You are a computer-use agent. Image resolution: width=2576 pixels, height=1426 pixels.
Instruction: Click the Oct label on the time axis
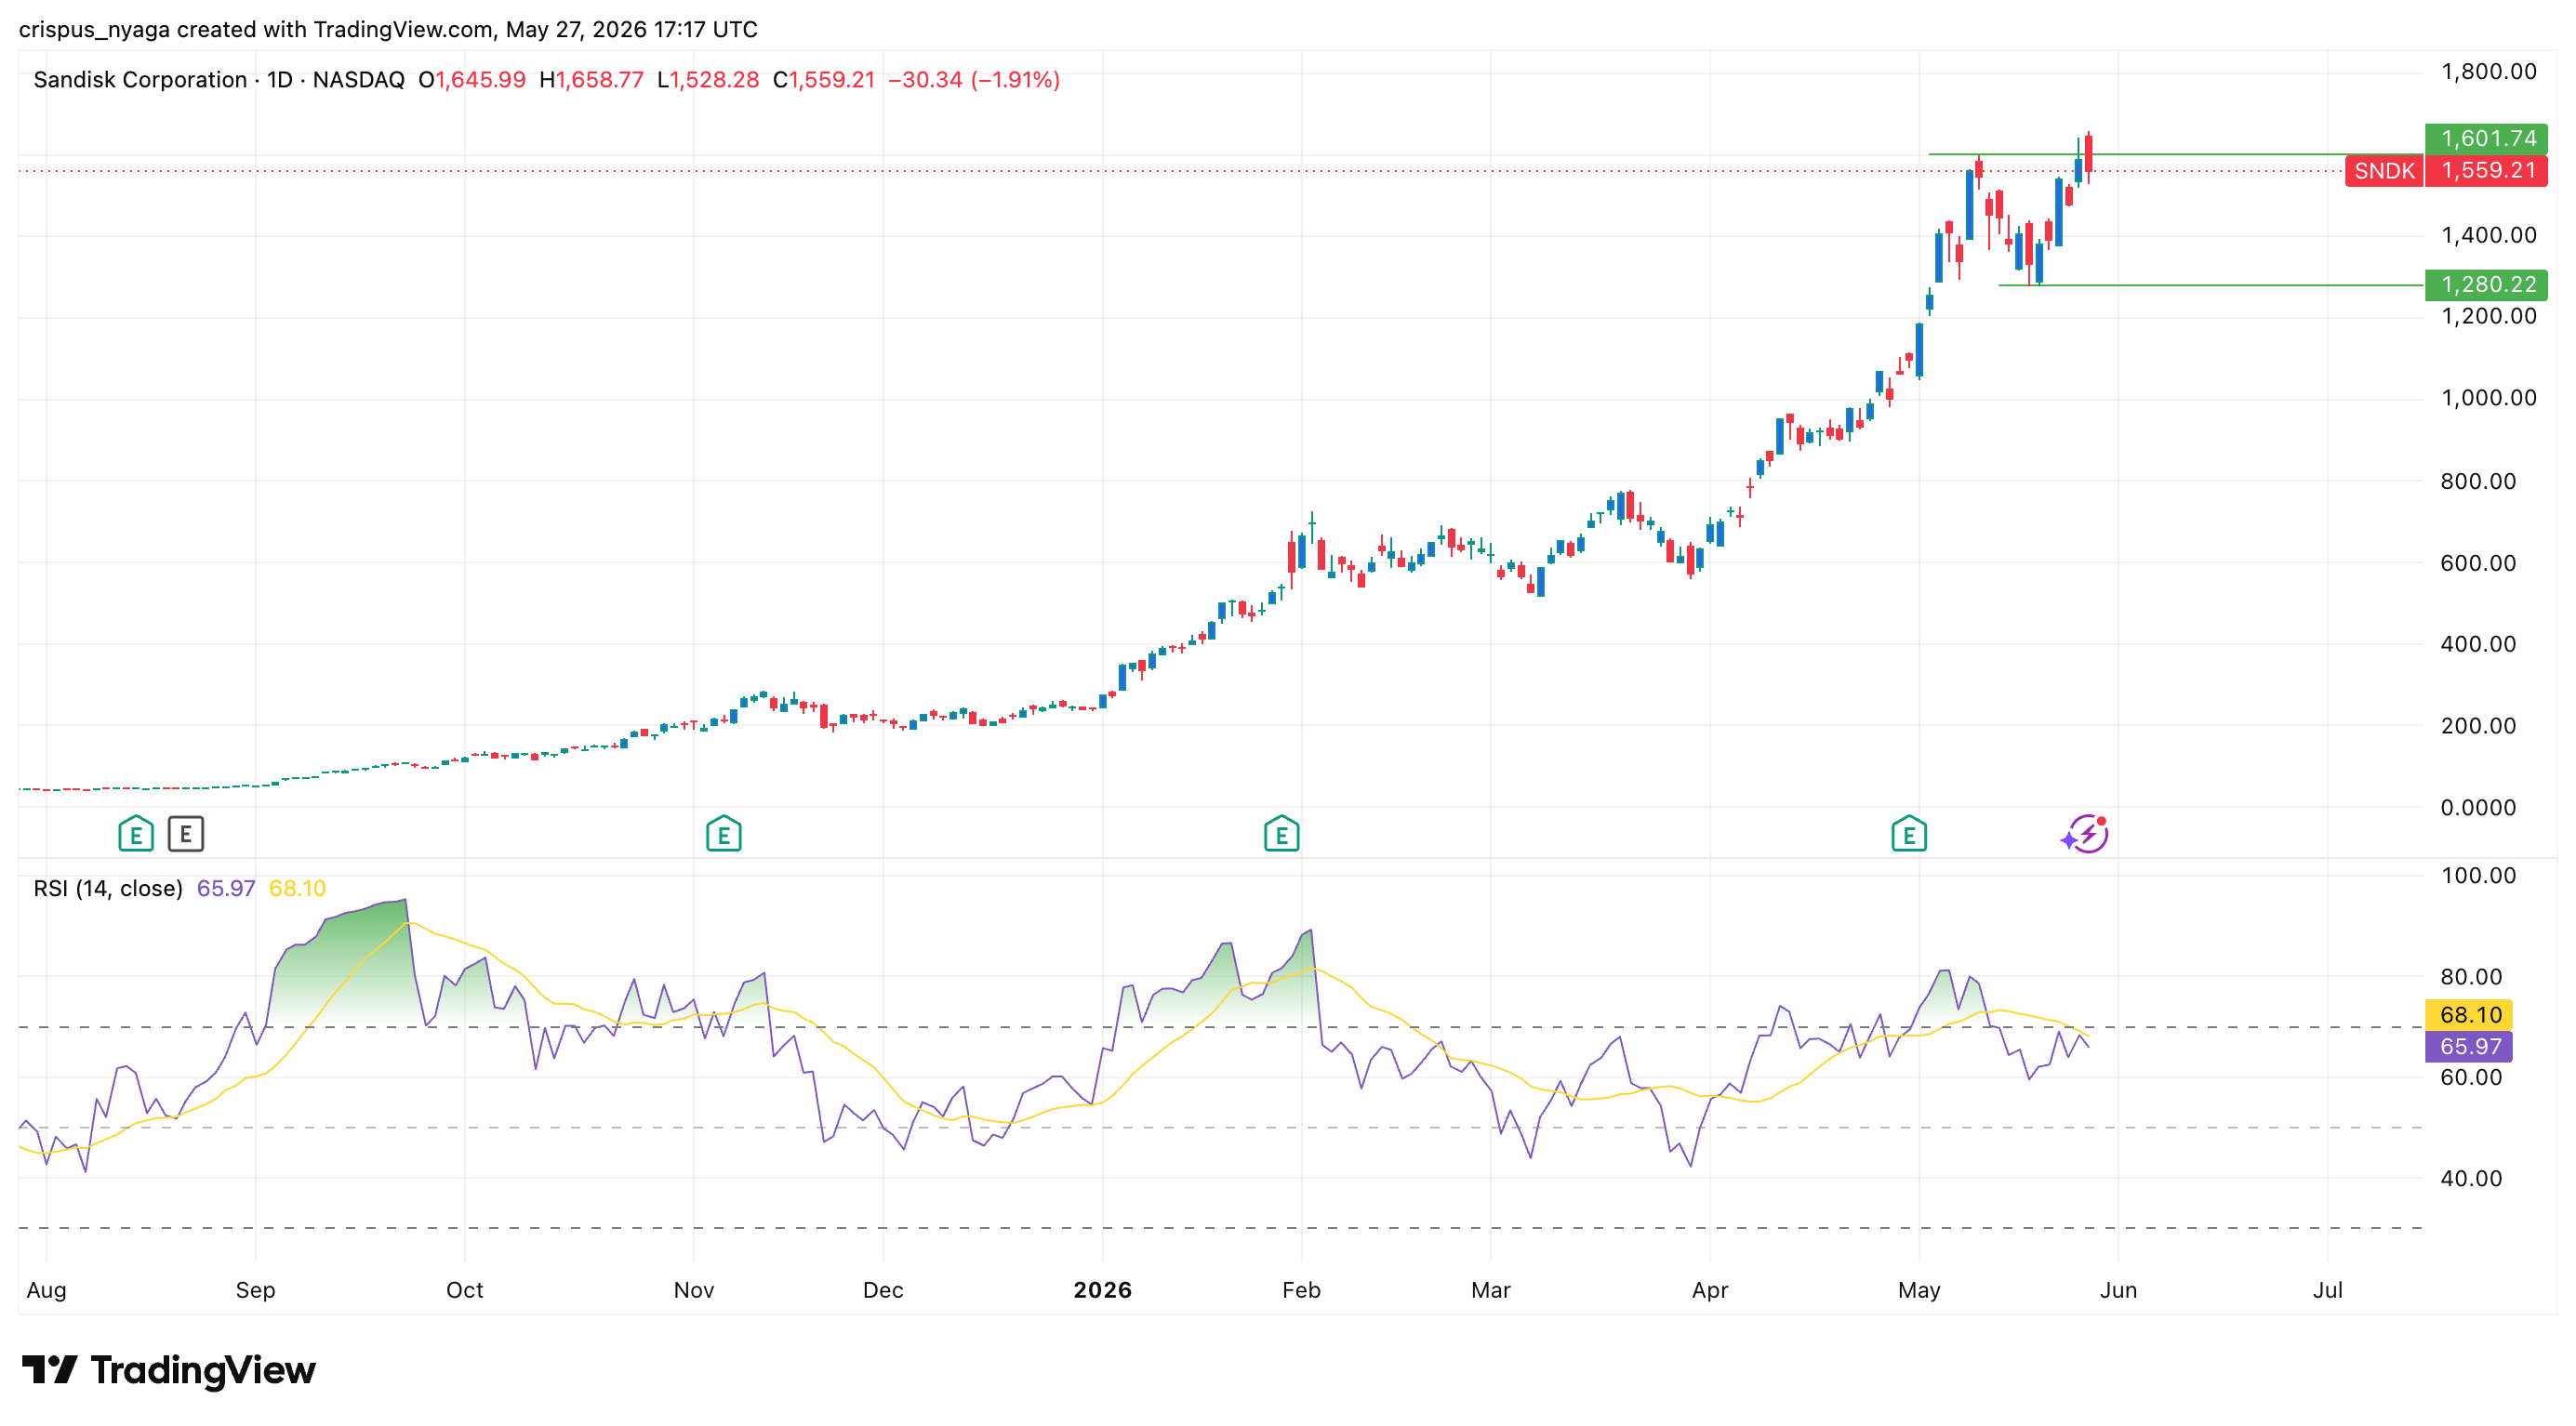[464, 1290]
